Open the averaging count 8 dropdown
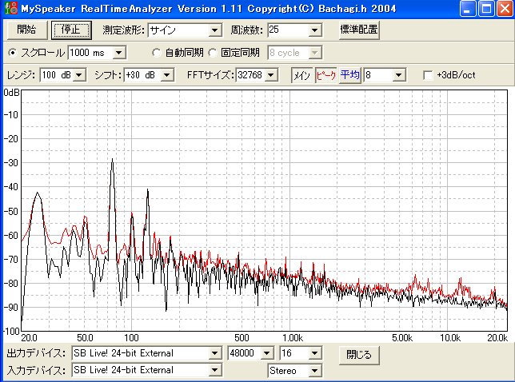The image size is (515, 382). tap(398, 75)
